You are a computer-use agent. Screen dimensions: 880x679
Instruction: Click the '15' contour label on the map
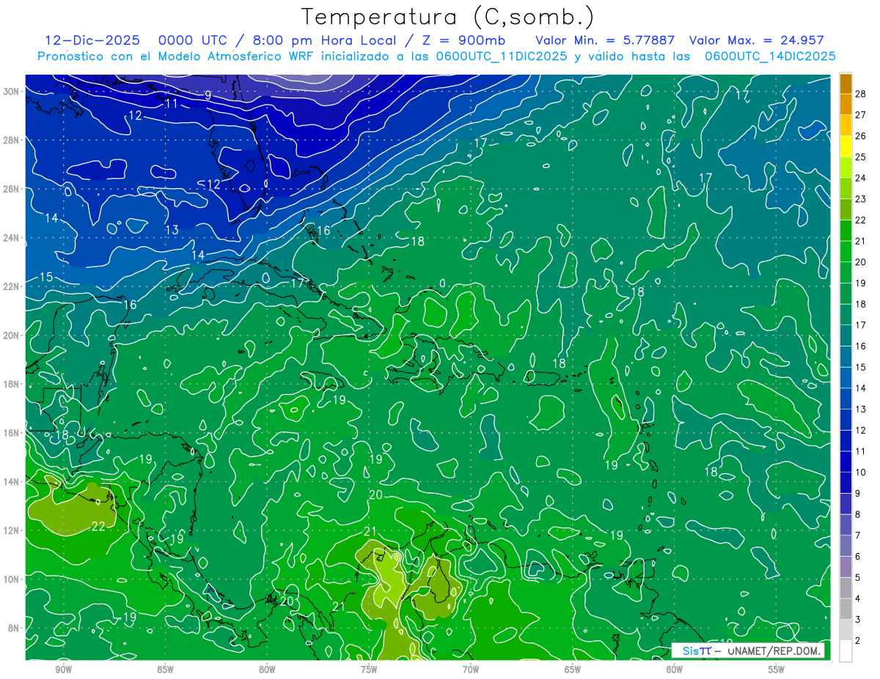[x=46, y=277]
